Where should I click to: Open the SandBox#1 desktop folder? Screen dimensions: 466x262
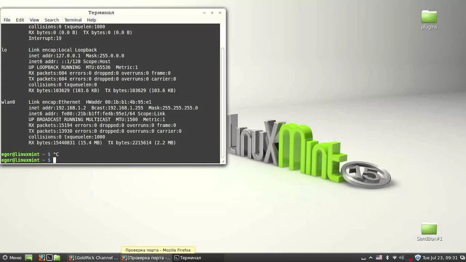(429, 232)
